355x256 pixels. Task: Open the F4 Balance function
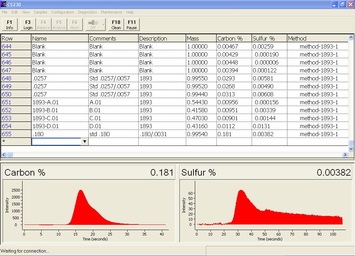point(43,24)
